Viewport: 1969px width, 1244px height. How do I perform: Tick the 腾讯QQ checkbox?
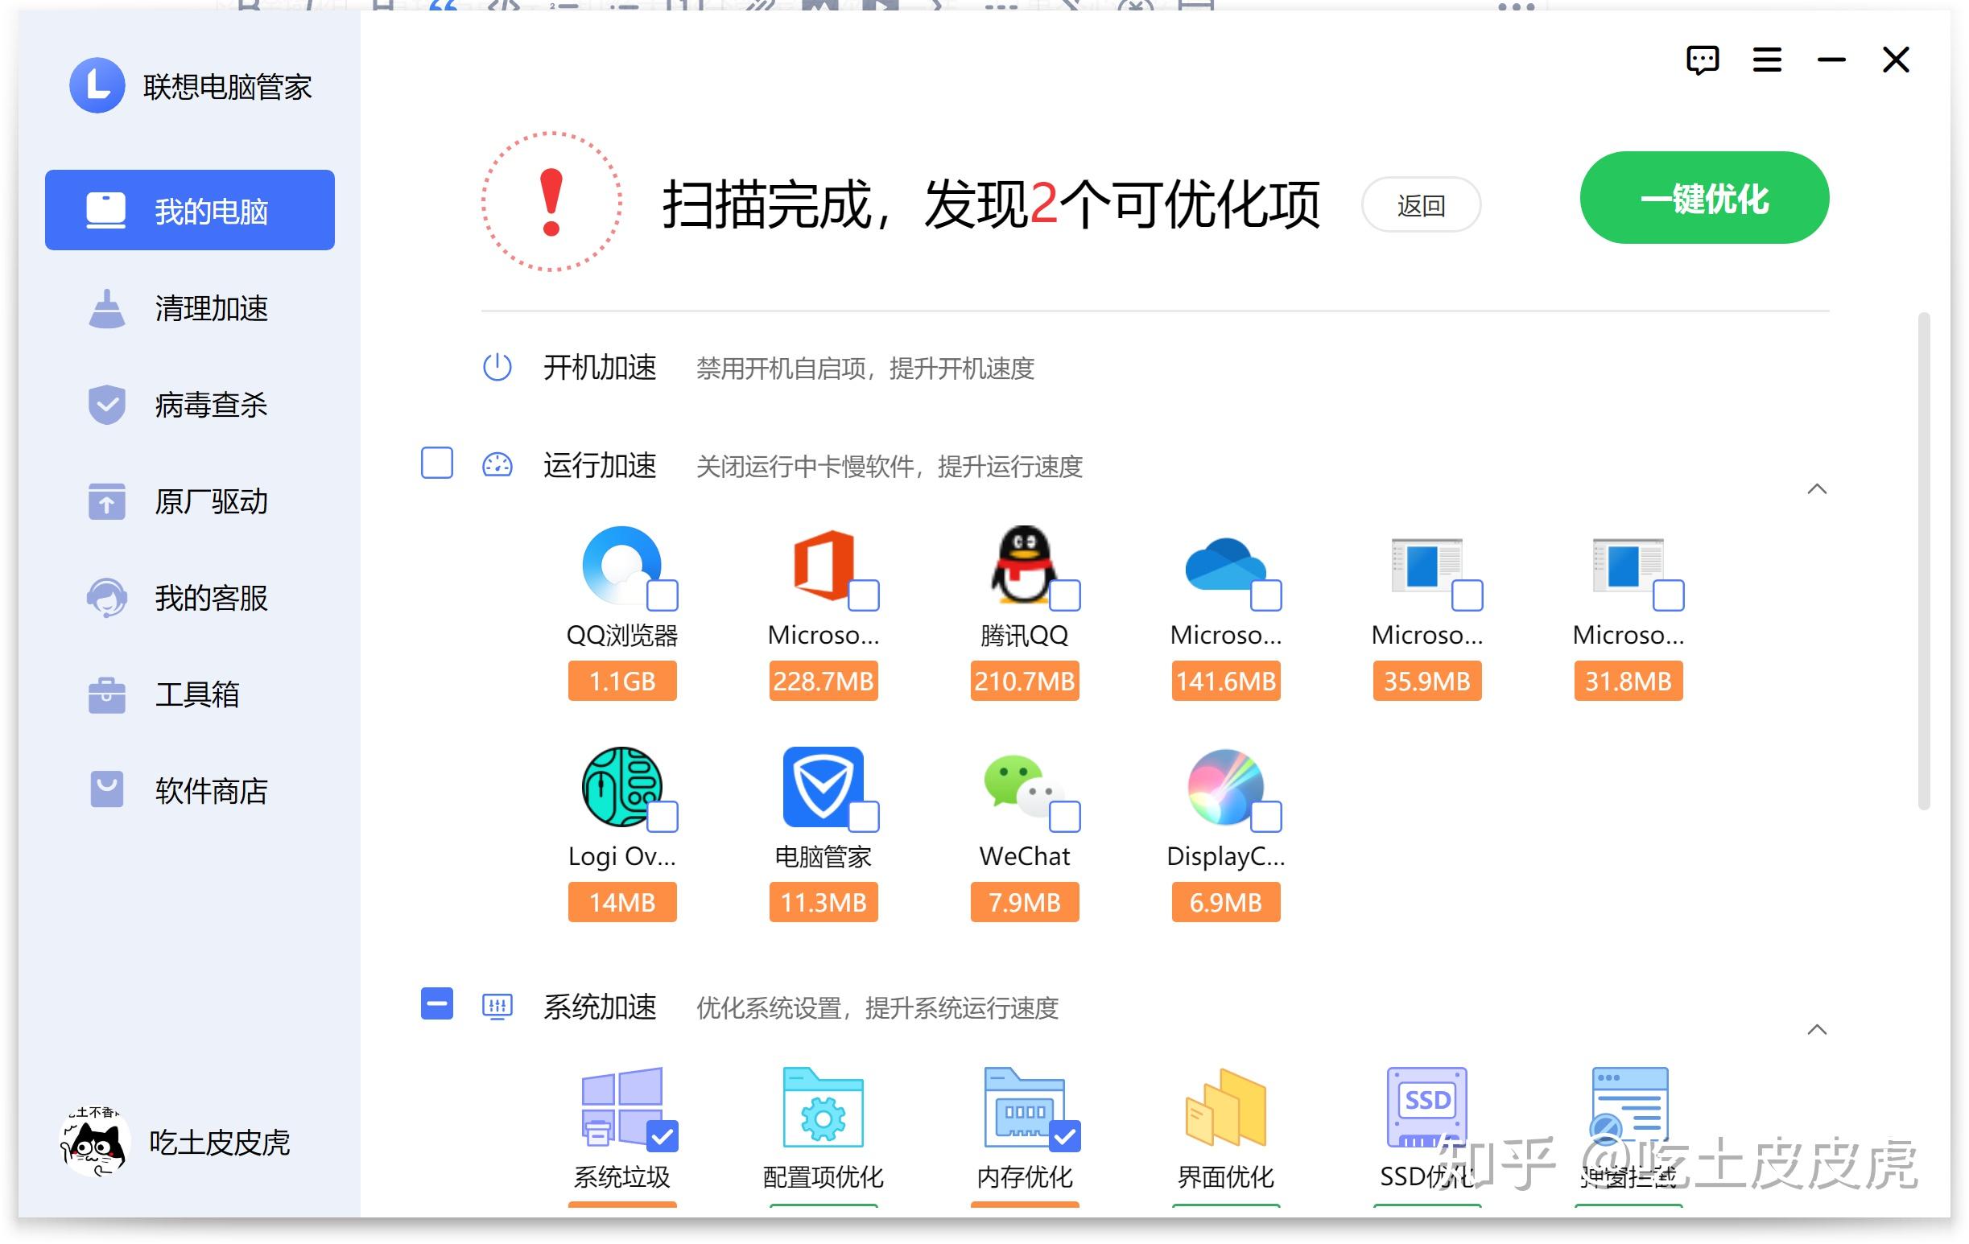[1065, 595]
